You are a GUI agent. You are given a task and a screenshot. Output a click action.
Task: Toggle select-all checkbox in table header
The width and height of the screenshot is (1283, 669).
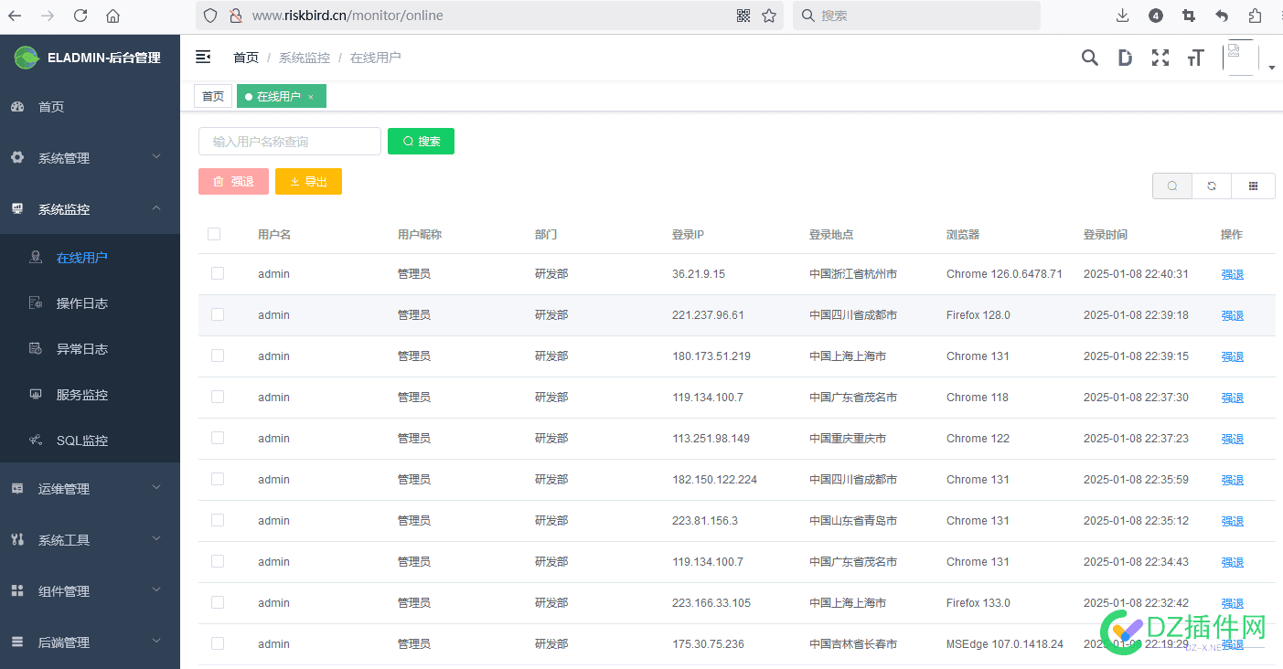pyautogui.click(x=214, y=234)
